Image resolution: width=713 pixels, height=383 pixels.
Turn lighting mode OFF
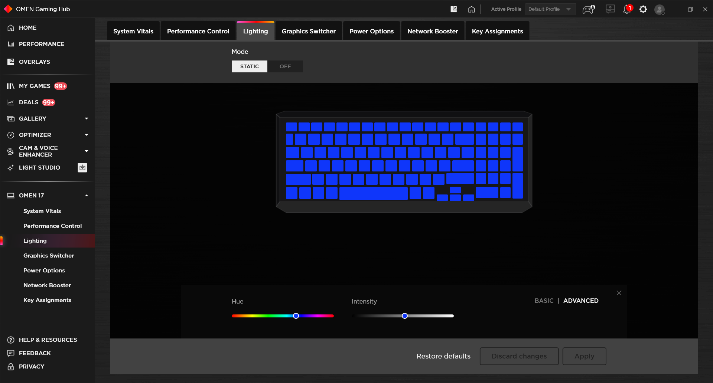285,66
